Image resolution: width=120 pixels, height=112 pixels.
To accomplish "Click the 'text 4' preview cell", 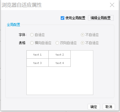I will tap(60, 63).
